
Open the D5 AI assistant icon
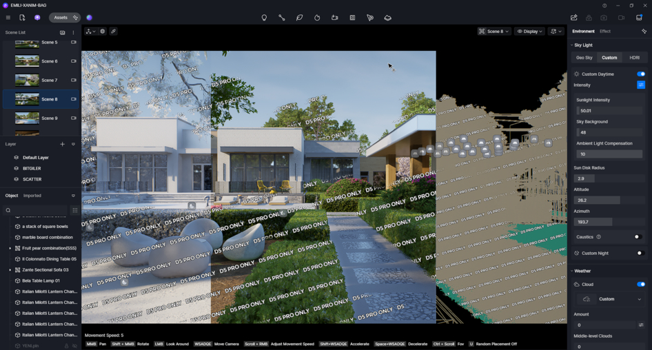point(37,17)
